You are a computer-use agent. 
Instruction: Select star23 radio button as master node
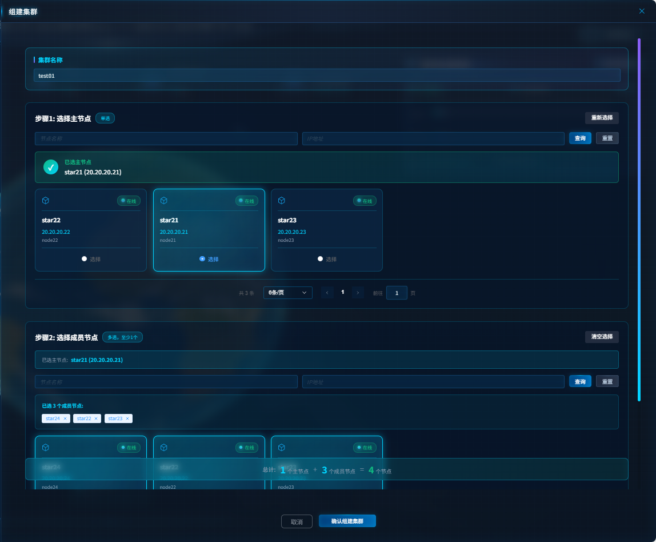coord(321,259)
